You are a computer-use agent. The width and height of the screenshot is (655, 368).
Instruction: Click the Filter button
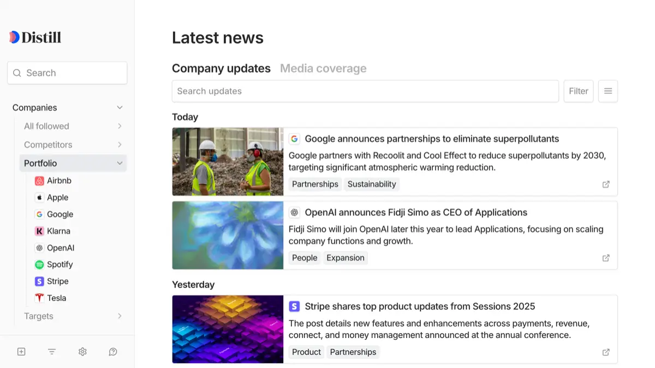click(579, 91)
